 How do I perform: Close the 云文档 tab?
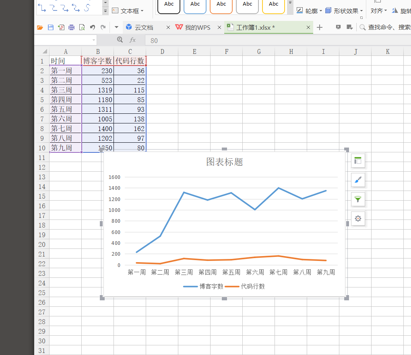click(x=168, y=27)
